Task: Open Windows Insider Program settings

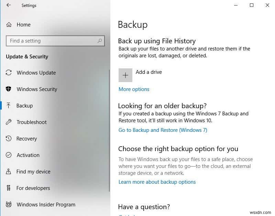Action: [46, 204]
